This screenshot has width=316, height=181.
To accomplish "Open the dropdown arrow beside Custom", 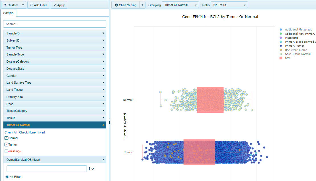I will pos(23,5).
